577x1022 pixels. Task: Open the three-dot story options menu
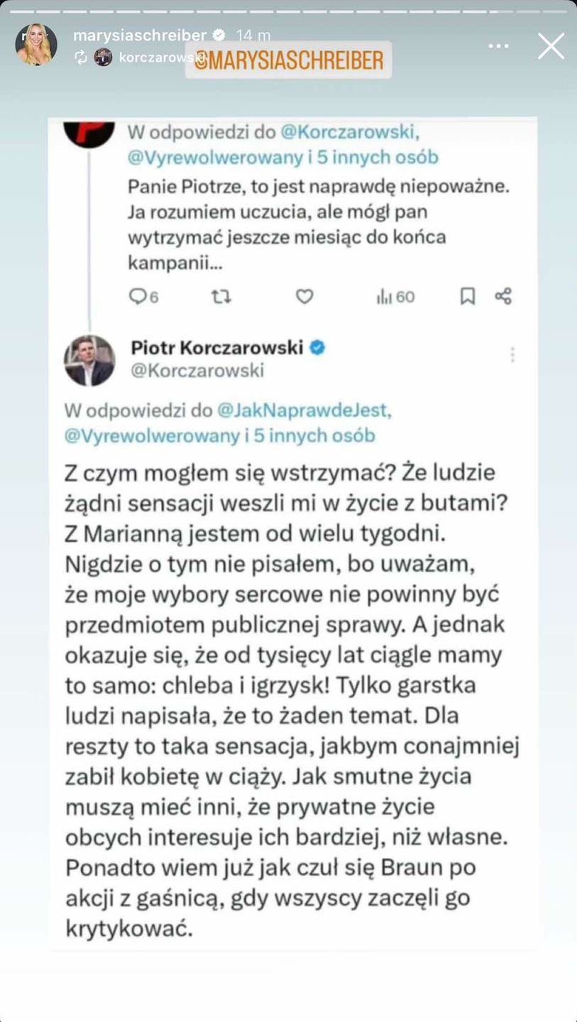(498, 46)
